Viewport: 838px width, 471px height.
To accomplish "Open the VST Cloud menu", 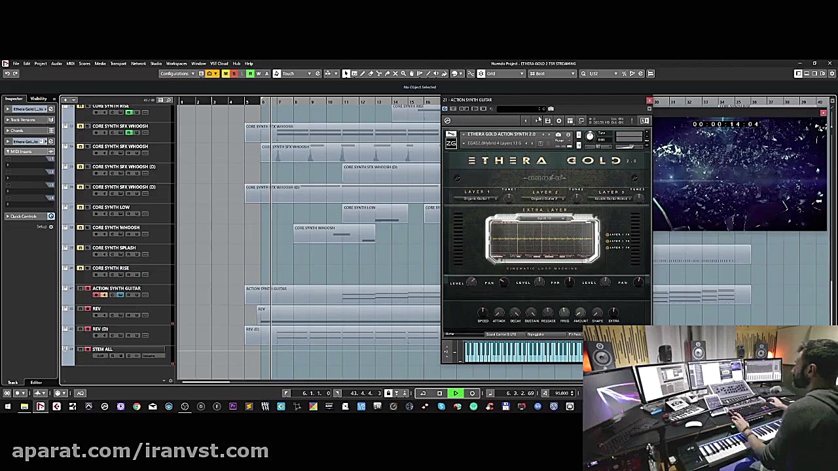I will click(x=219, y=63).
